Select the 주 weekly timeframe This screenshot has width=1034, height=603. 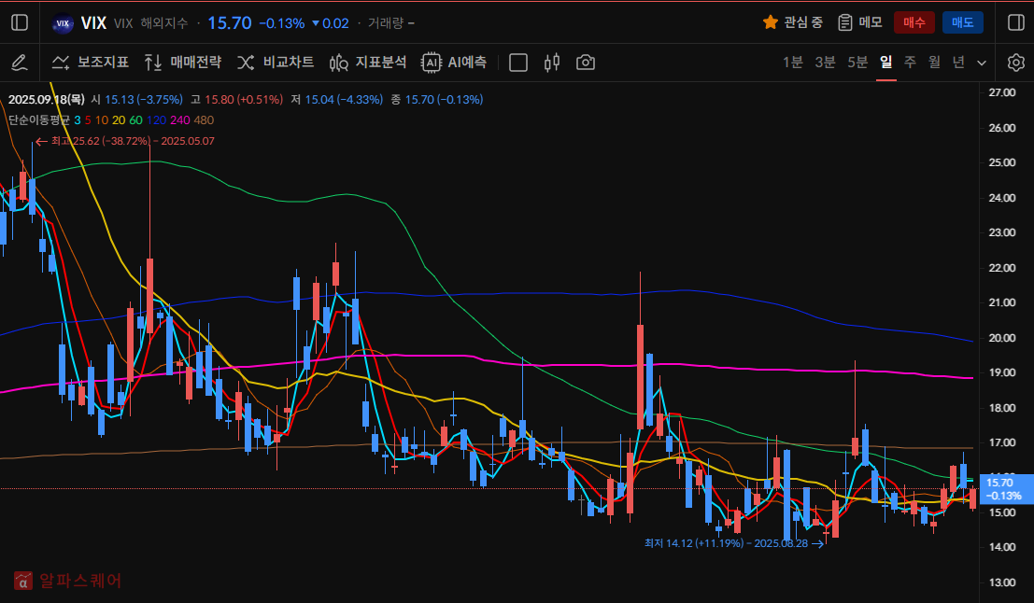[910, 62]
